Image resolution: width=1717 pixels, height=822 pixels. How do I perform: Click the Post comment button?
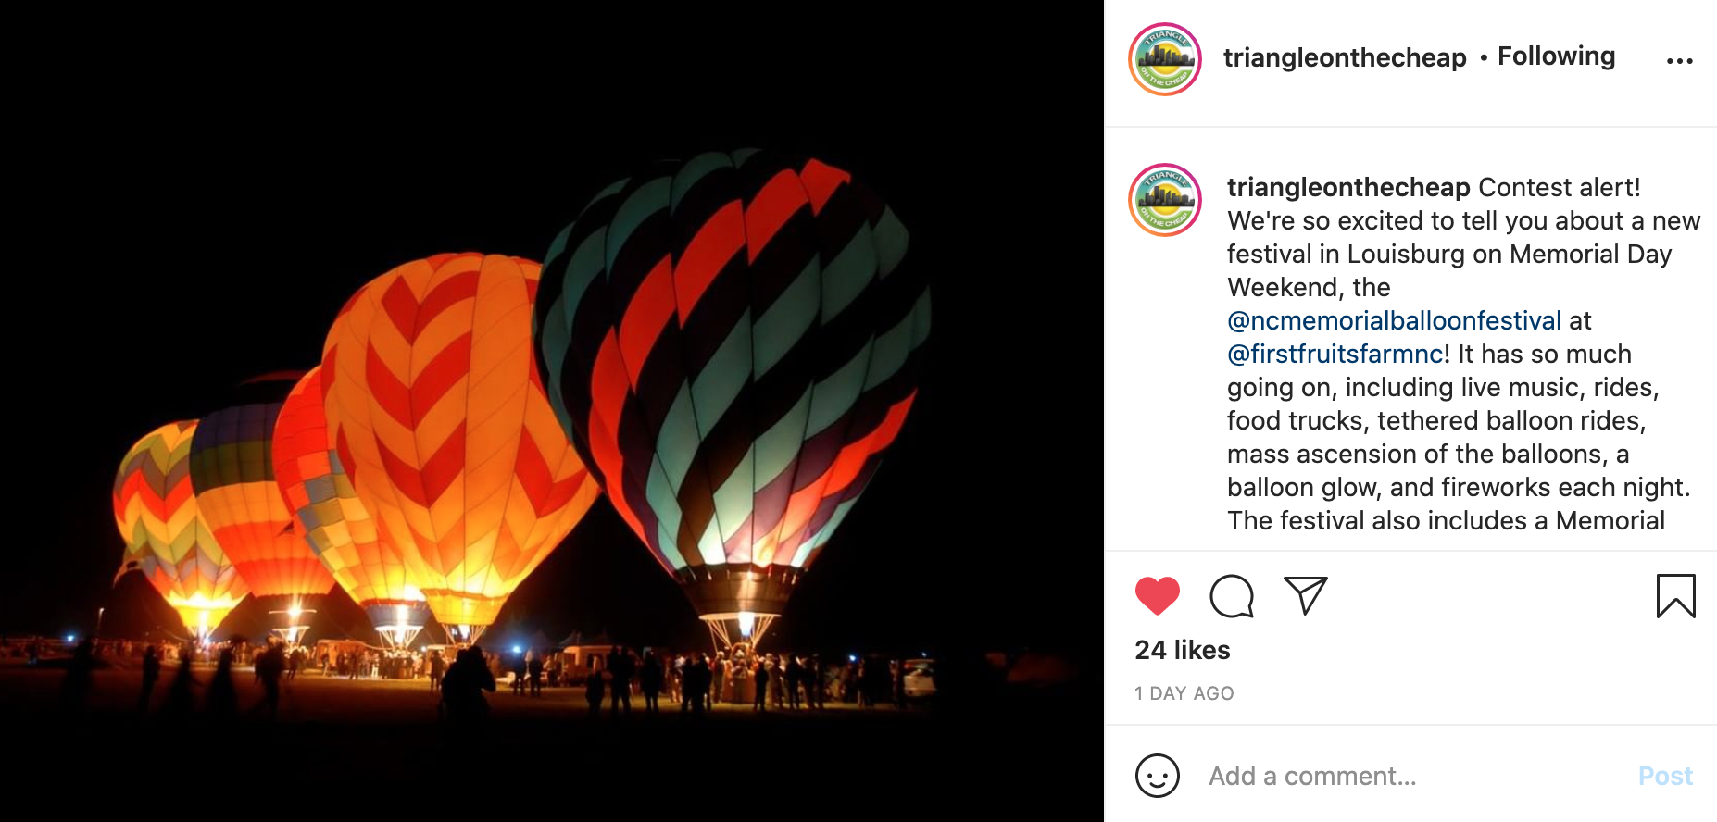click(1665, 776)
